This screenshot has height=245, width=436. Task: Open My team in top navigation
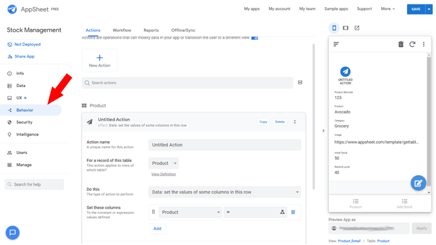point(307,9)
